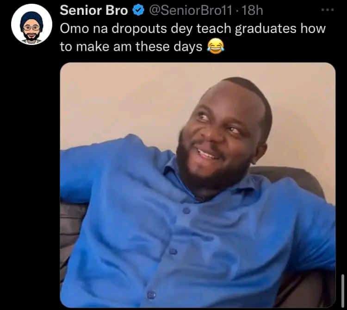Viewport: 347px width, 310px height.
Task: Click the lowest visible shirt button in photo
Action: click(x=151, y=294)
